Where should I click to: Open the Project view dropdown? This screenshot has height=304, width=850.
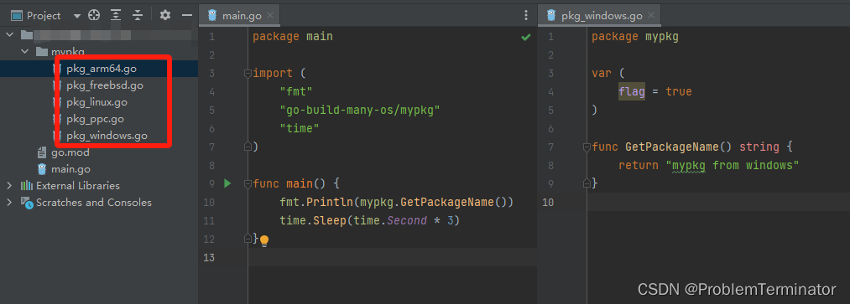click(x=76, y=16)
